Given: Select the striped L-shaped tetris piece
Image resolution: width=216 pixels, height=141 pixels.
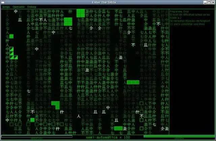Looking at the screenshot, I should (13, 53).
